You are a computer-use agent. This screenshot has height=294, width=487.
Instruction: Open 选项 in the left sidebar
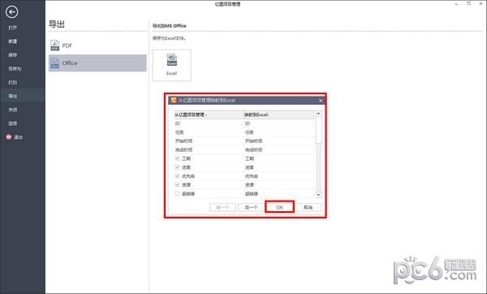[13, 123]
